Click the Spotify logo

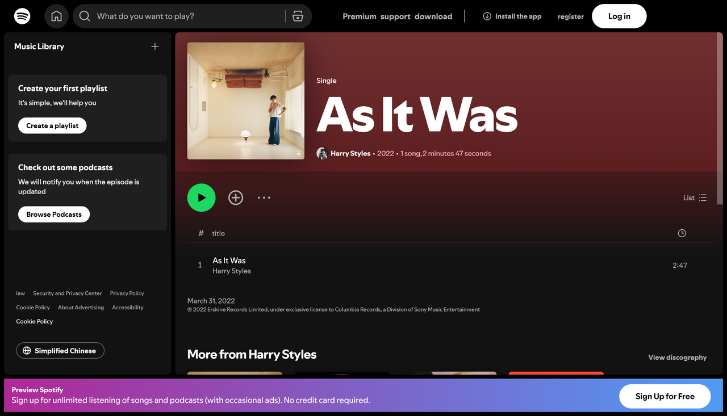[x=22, y=16]
